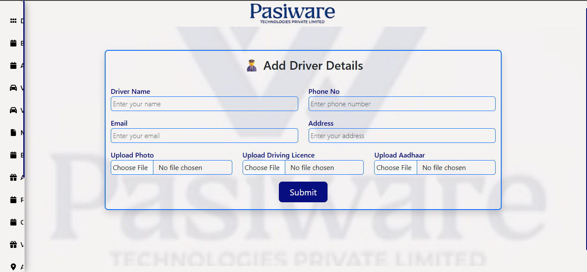The image size is (587, 272).
Task: Select the second car icon in the sidebar
Action: (13, 110)
